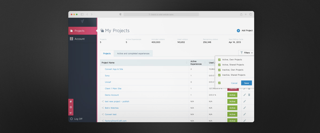Click the share icon beside Convert test

tap(103, 114)
